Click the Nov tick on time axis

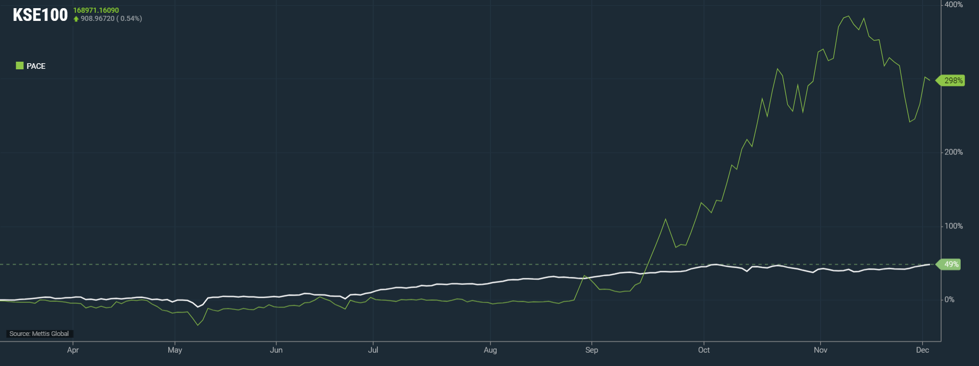point(820,350)
